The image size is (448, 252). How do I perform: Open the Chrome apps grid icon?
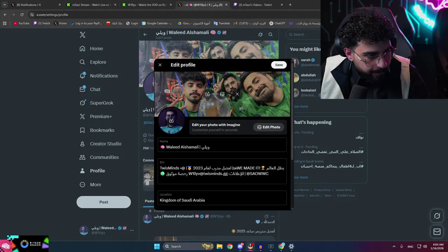(x=5, y=23)
